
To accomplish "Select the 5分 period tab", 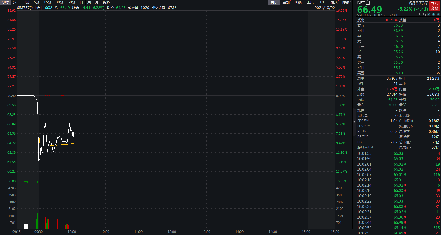I will tap(37, 2).
